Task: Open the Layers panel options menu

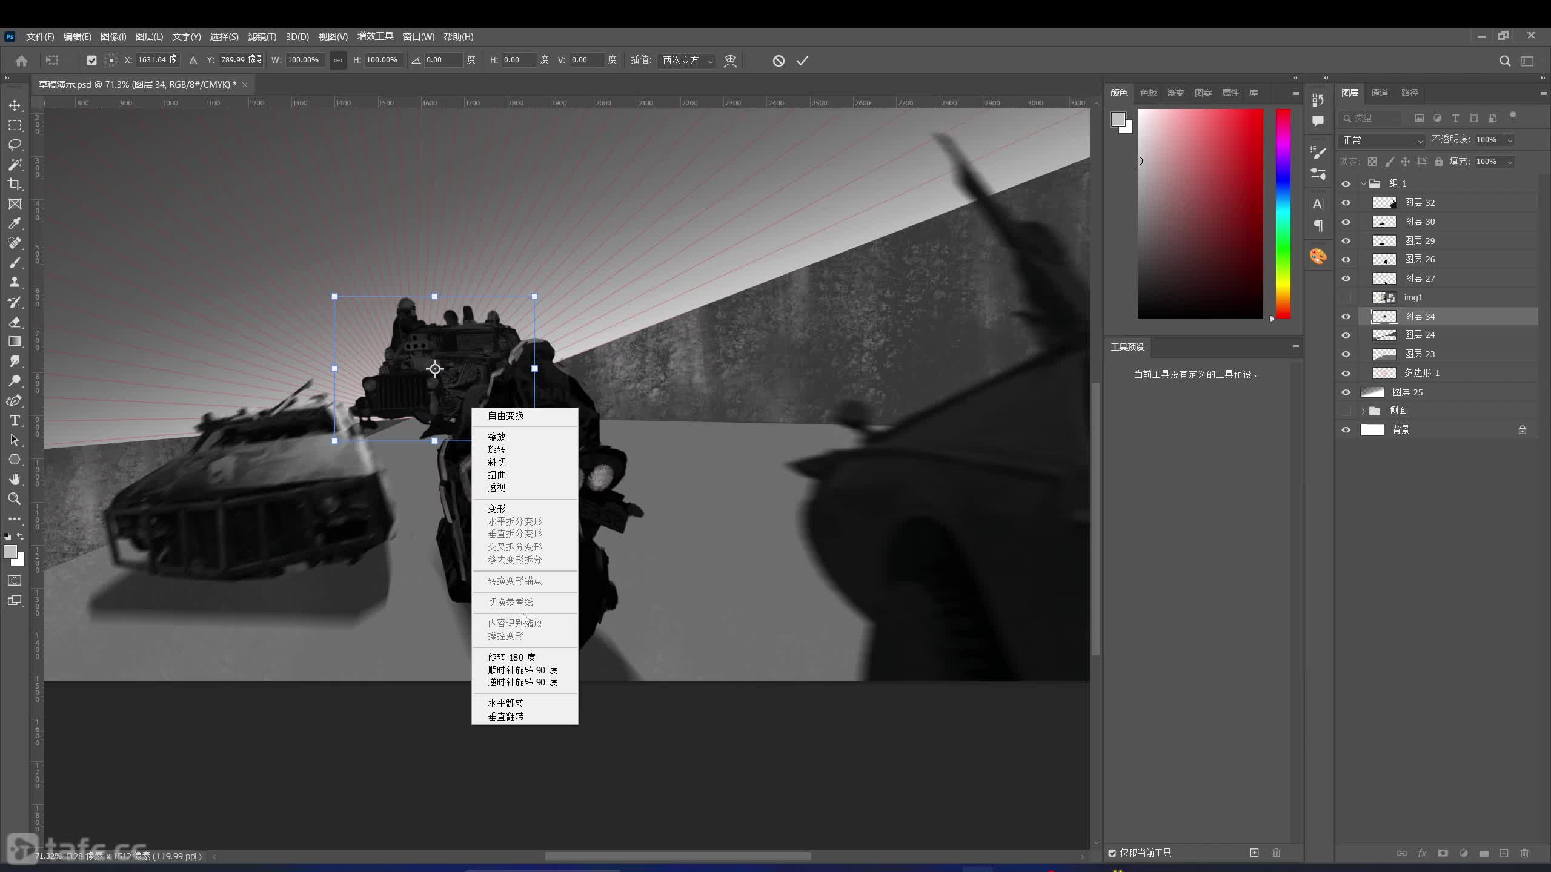Action: pyautogui.click(x=1543, y=93)
